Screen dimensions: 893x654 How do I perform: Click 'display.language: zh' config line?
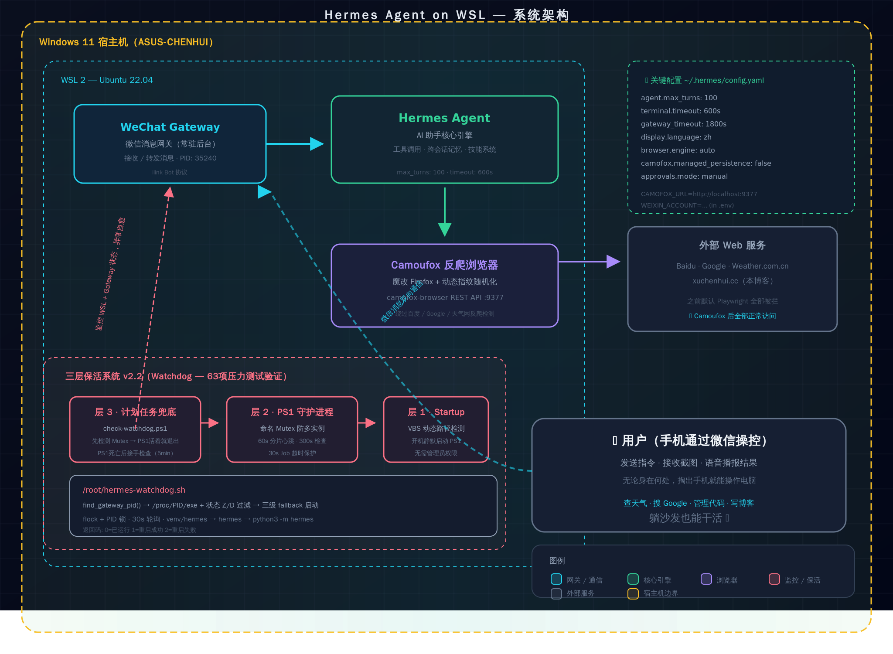coord(676,137)
